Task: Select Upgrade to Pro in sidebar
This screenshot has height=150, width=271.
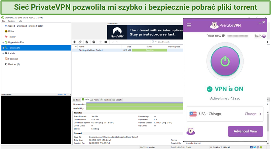Action: [x=16, y=42]
